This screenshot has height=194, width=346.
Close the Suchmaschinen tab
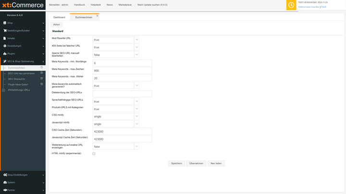(97, 16)
